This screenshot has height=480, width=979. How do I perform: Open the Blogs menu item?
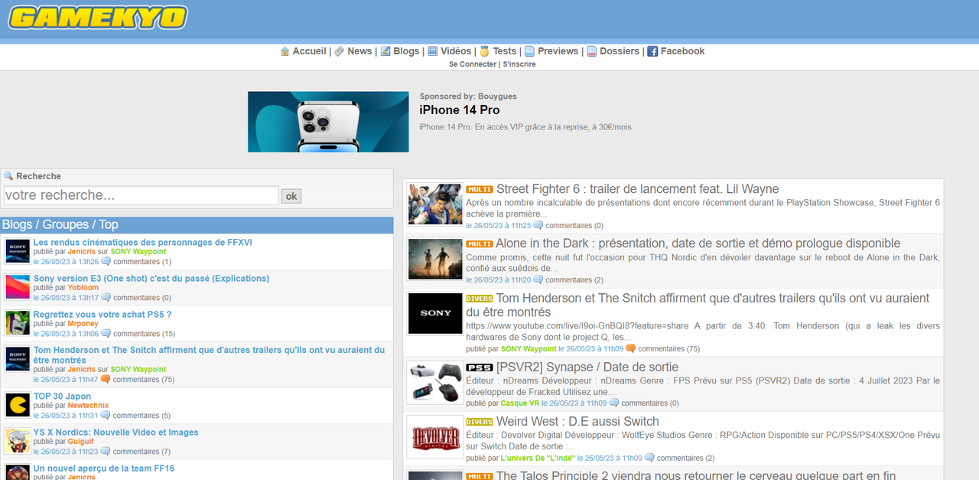(406, 51)
